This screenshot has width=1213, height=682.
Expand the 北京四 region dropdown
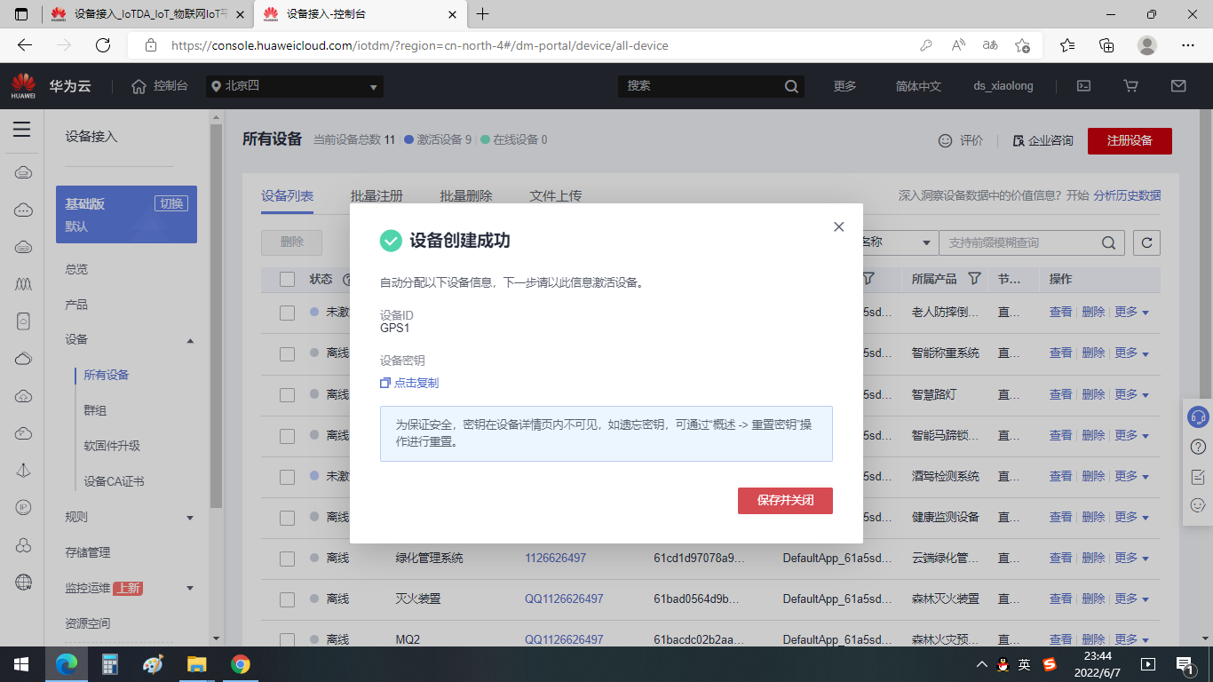[295, 86]
